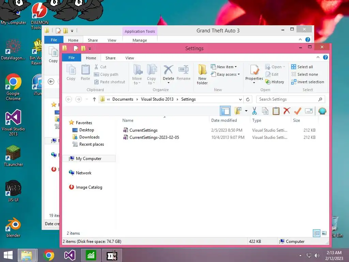Image resolution: width=349 pixels, height=262 pixels.
Task: Click the Copy icon in Settings ribbon
Action: tap(71, 73)
